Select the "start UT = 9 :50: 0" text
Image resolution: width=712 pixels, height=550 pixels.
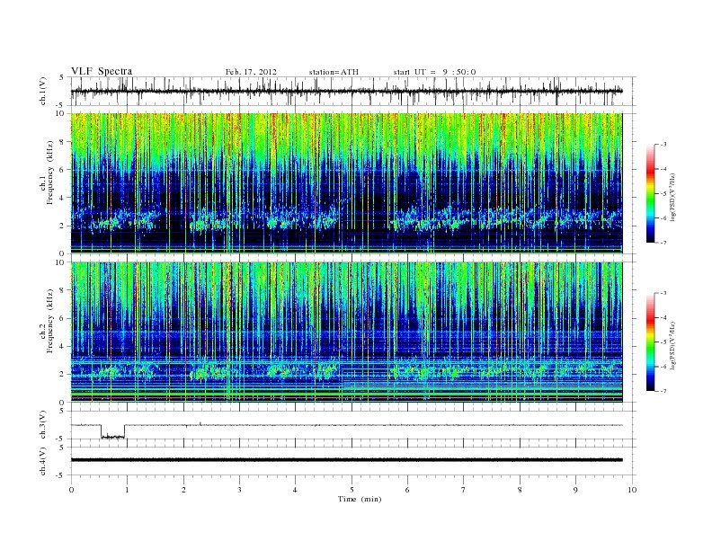pos(434,72)
